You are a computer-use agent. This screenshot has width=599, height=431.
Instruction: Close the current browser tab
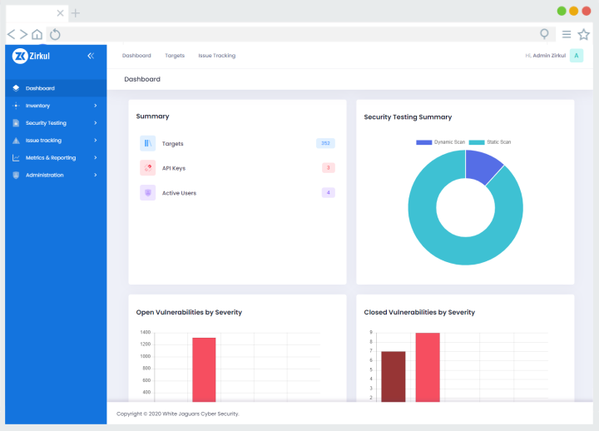coord(60,13)
